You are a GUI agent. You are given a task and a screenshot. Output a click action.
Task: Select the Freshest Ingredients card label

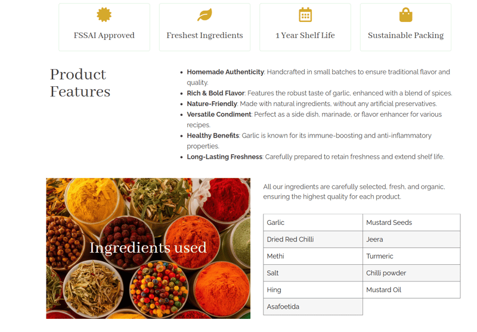pyautogui.click(x=205, y=36)
